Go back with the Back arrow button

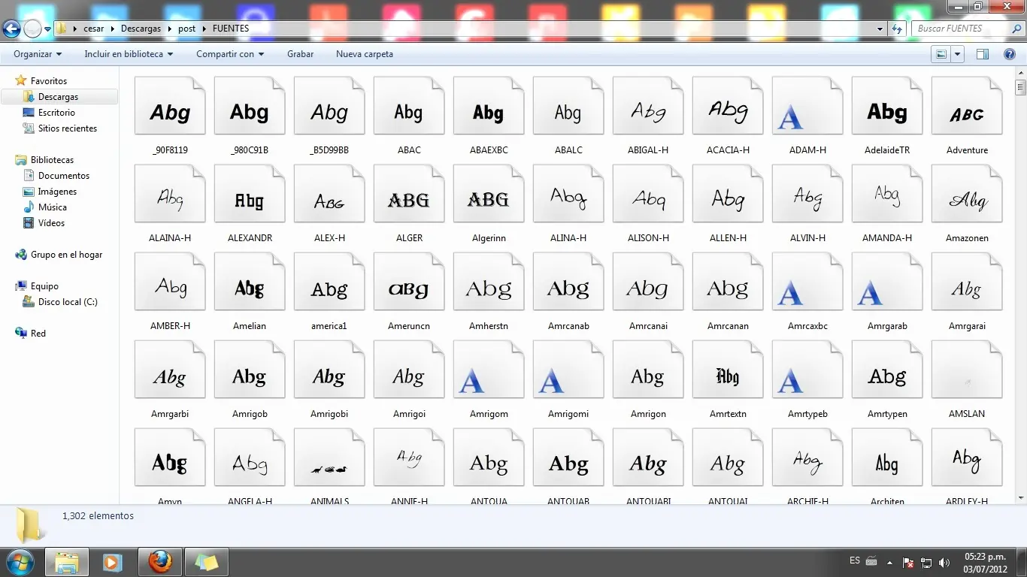pyautogui.click(x=11, y=29)
